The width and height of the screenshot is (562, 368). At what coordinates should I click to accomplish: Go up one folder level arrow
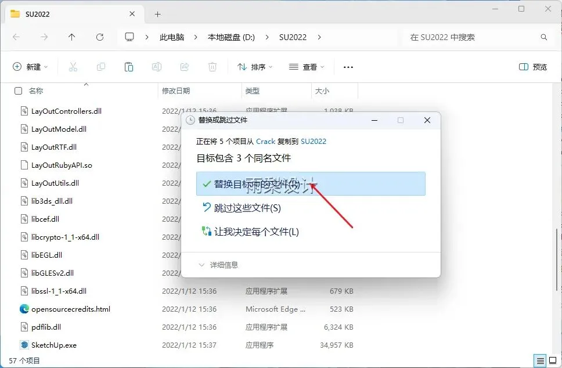tap(71, 37)
